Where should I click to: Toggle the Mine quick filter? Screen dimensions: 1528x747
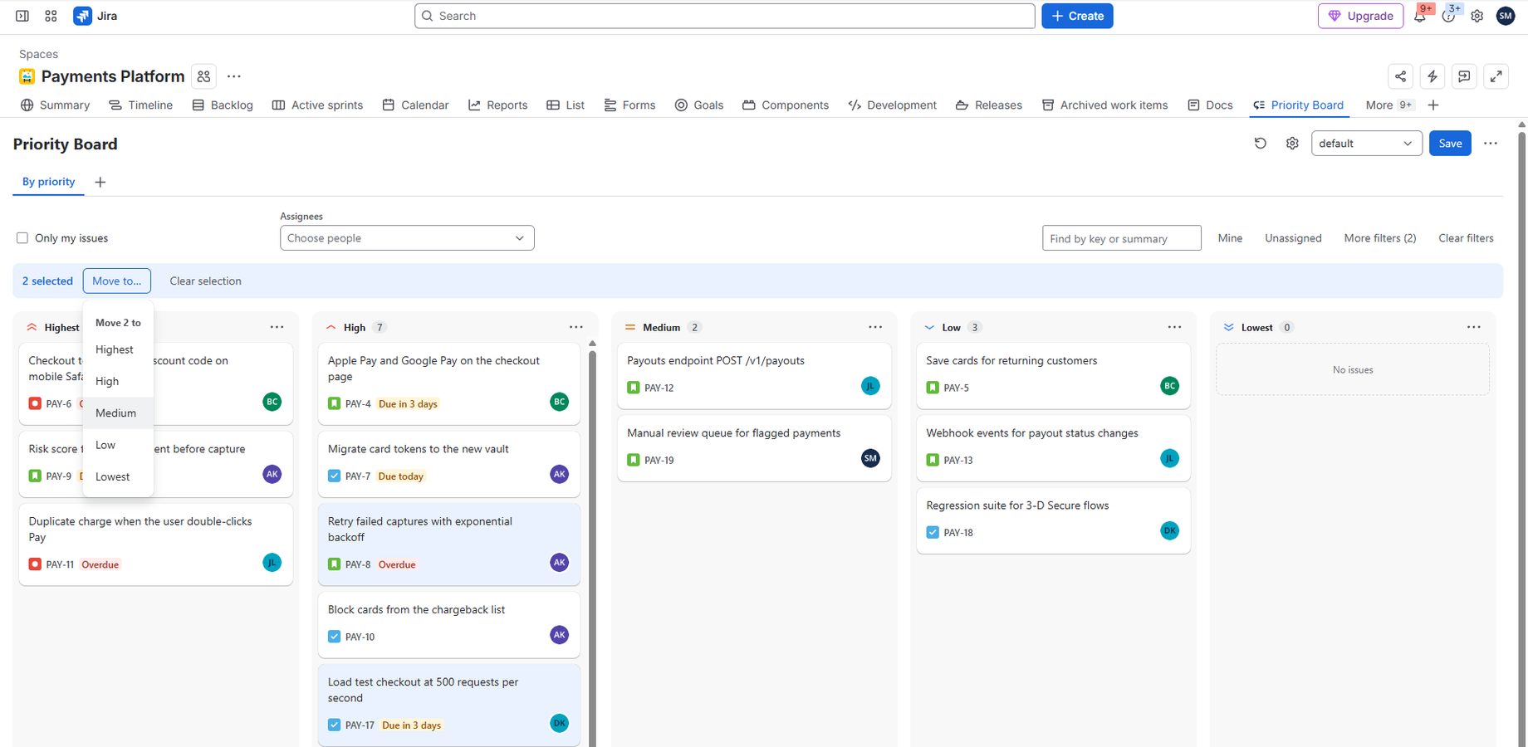point(1230,238)
